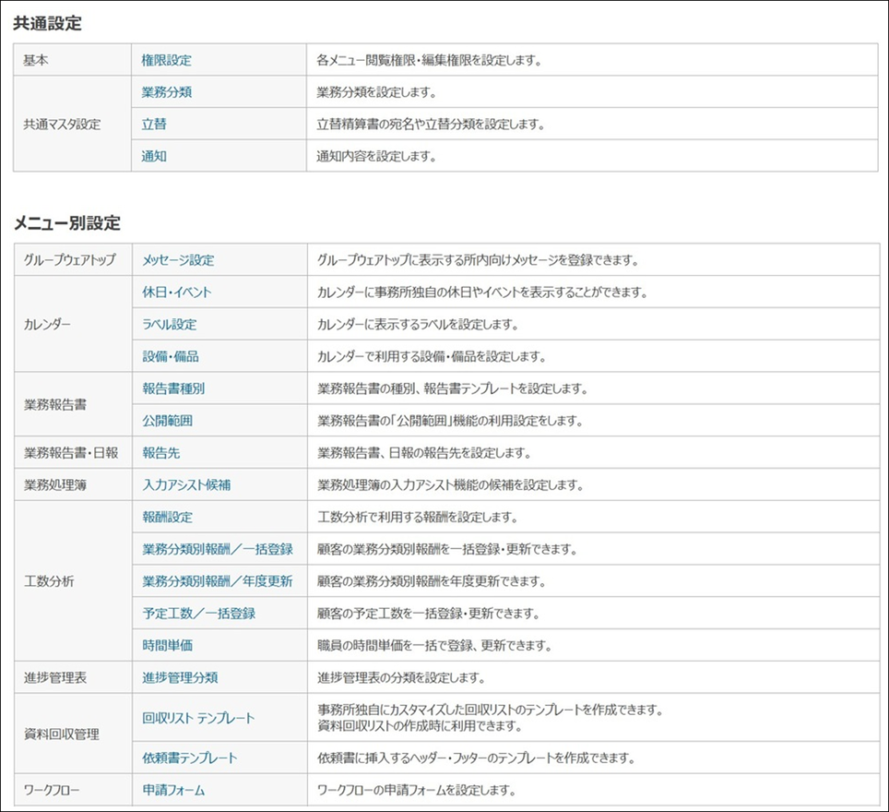Image resolution: width=889 pixels, height=812 pixels.
Task: Open the 時間単価 settings link
Action: click(168, 645)
